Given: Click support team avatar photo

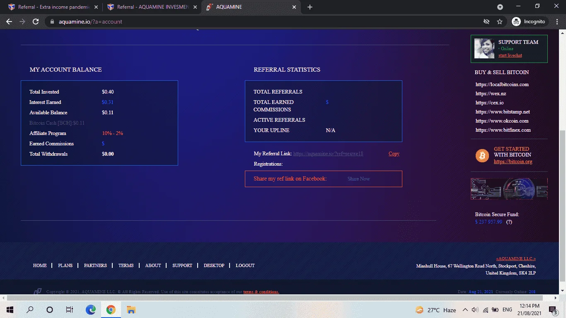Looking at the screenshot, I should 484,49.
